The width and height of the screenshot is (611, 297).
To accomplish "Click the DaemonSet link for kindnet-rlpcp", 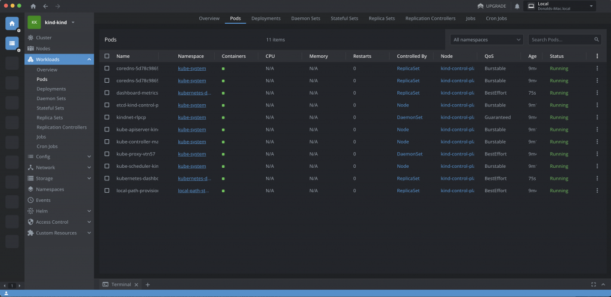I will click(409, 117).
